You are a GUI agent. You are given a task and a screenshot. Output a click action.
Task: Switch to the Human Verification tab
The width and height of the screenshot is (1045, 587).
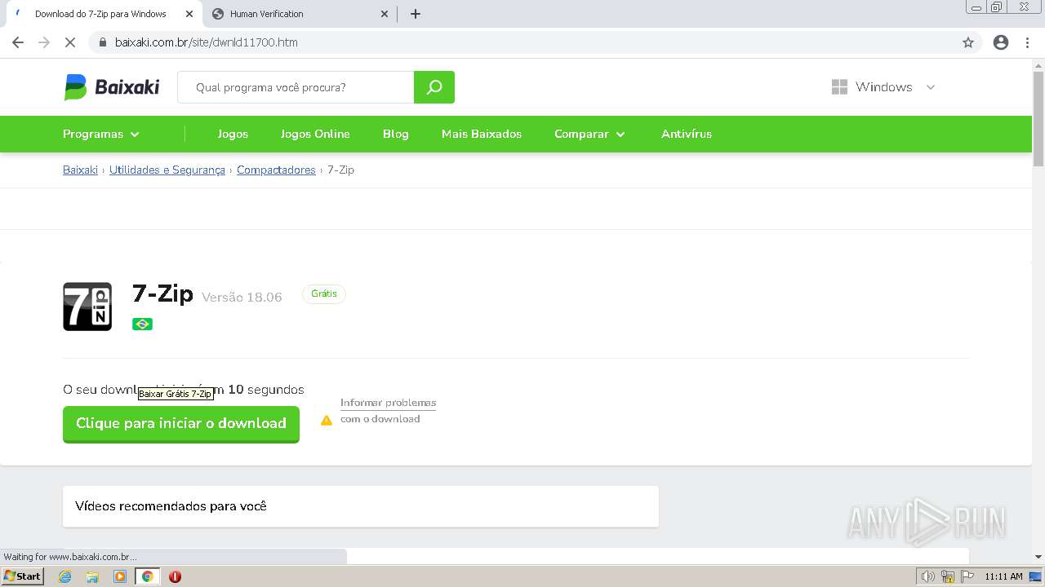pos(300,14)
